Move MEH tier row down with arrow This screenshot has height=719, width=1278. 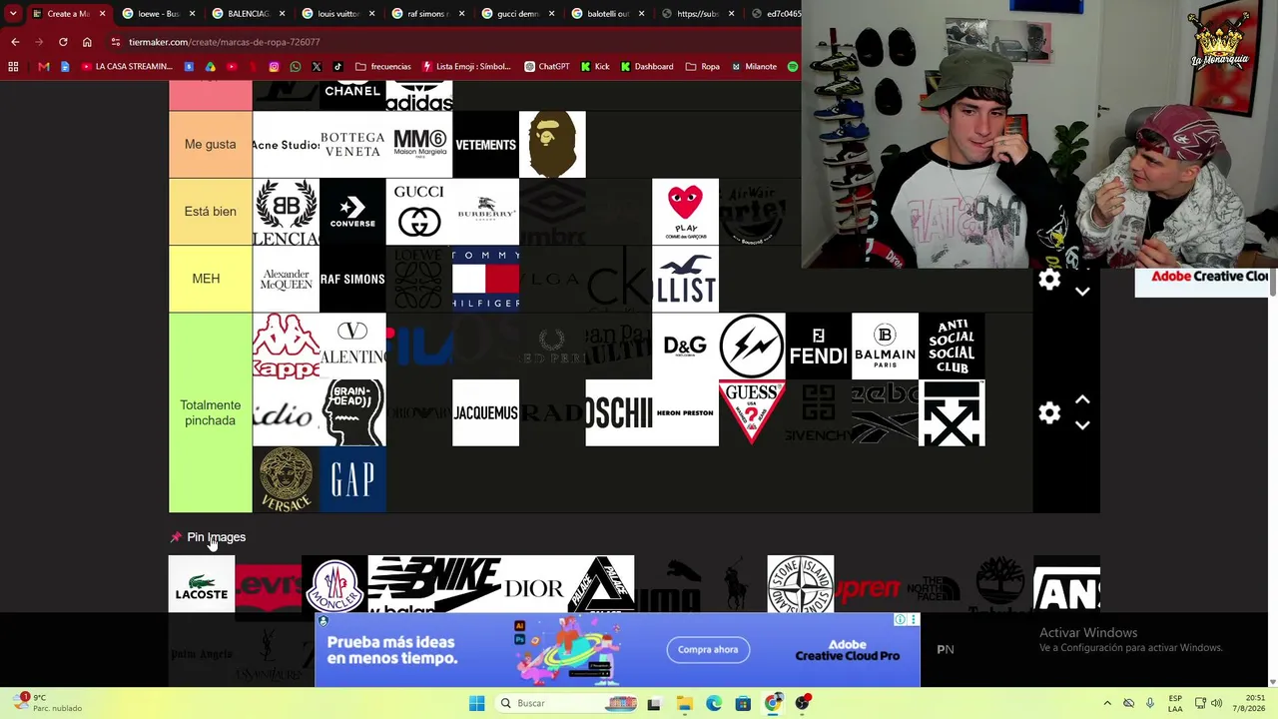coord(1082,292)
